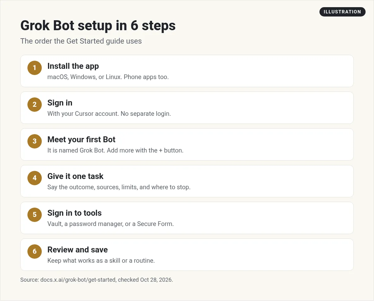Click "macOS, Windows, or Linux. Phone apps too."
Image resolution: width=374 pixels, height=301 pixels.
(x=108, y=77)
